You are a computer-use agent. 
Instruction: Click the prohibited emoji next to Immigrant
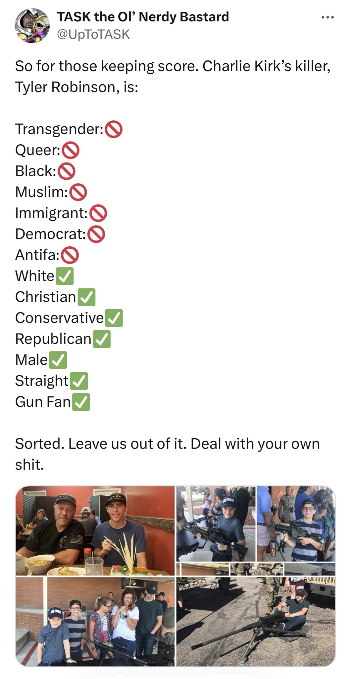[98, 213]
